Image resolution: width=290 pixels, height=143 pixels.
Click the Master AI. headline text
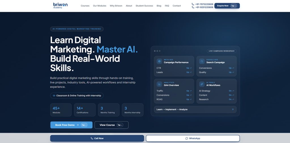(117, 49)
